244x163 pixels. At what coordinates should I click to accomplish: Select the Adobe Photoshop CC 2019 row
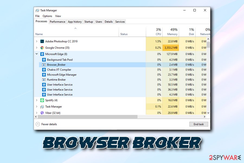click(x=120, y=41)
